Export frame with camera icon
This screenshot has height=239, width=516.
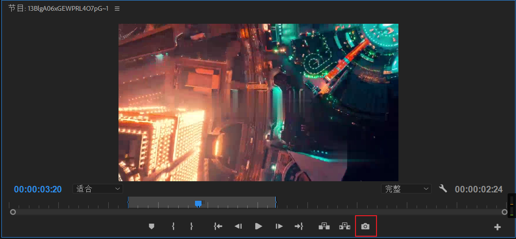365,226
